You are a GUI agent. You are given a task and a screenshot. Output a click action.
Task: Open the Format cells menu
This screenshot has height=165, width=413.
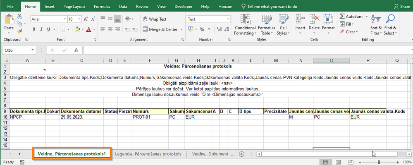[x=328, y=25]
